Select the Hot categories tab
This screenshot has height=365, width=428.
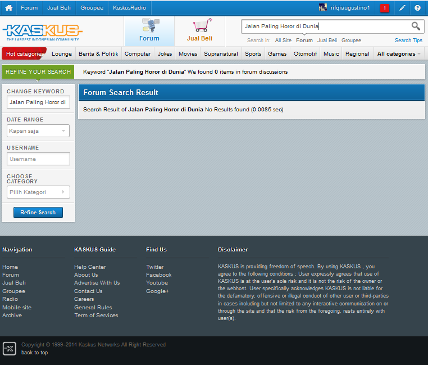click(x=25, y=54)
